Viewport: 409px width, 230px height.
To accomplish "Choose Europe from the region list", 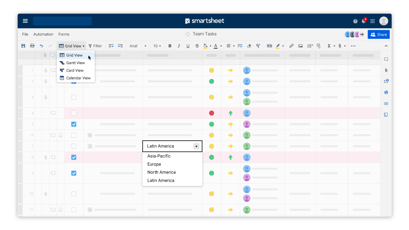I will pos(154,164).
